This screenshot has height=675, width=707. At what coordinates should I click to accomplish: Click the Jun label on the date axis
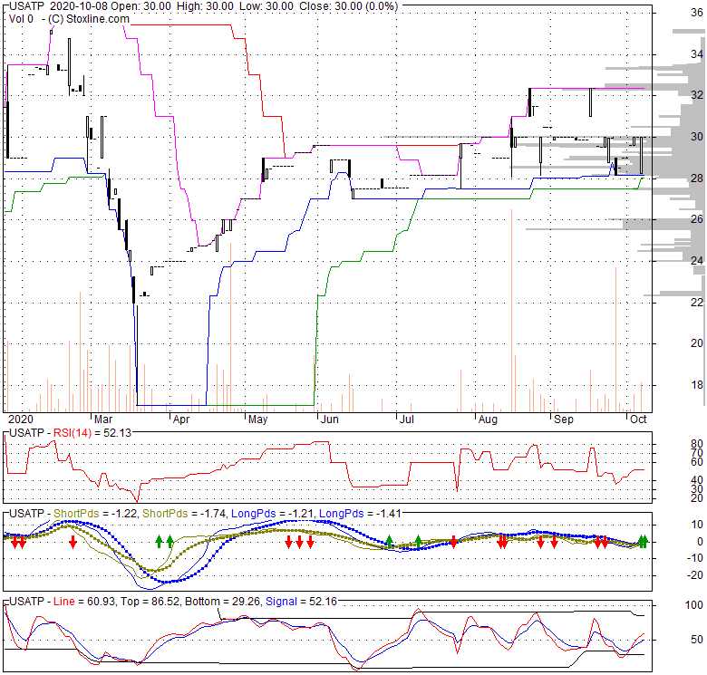click(x=330, y=419)
